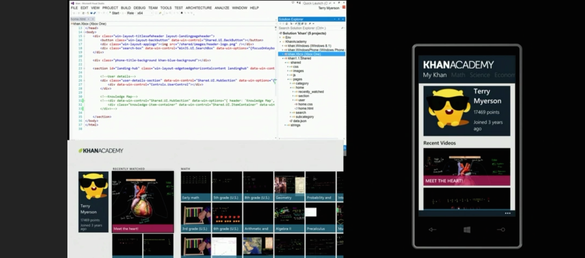Open the FILE menu

pos(74,8)
